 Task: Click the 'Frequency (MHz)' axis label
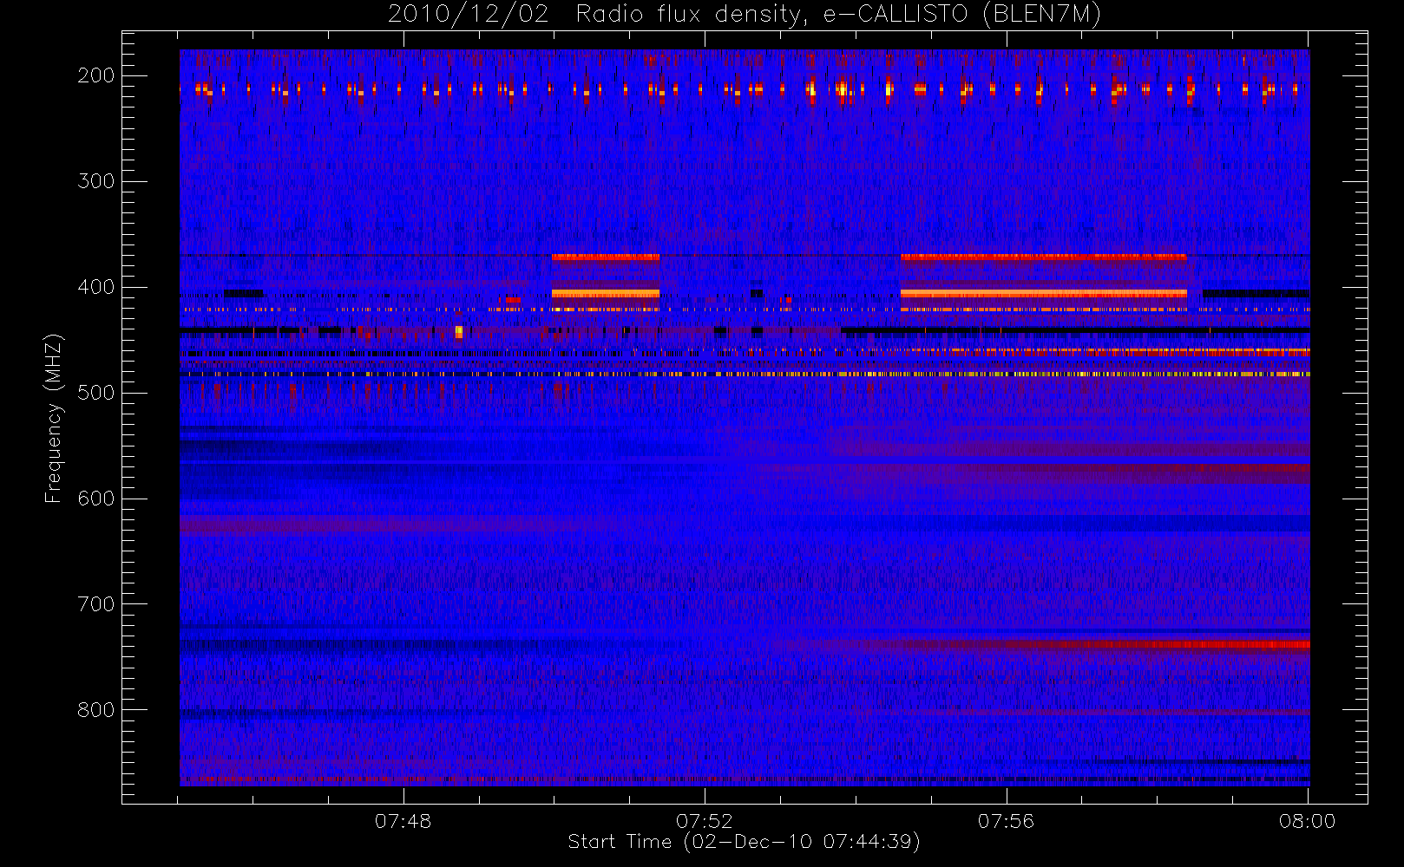54,418
